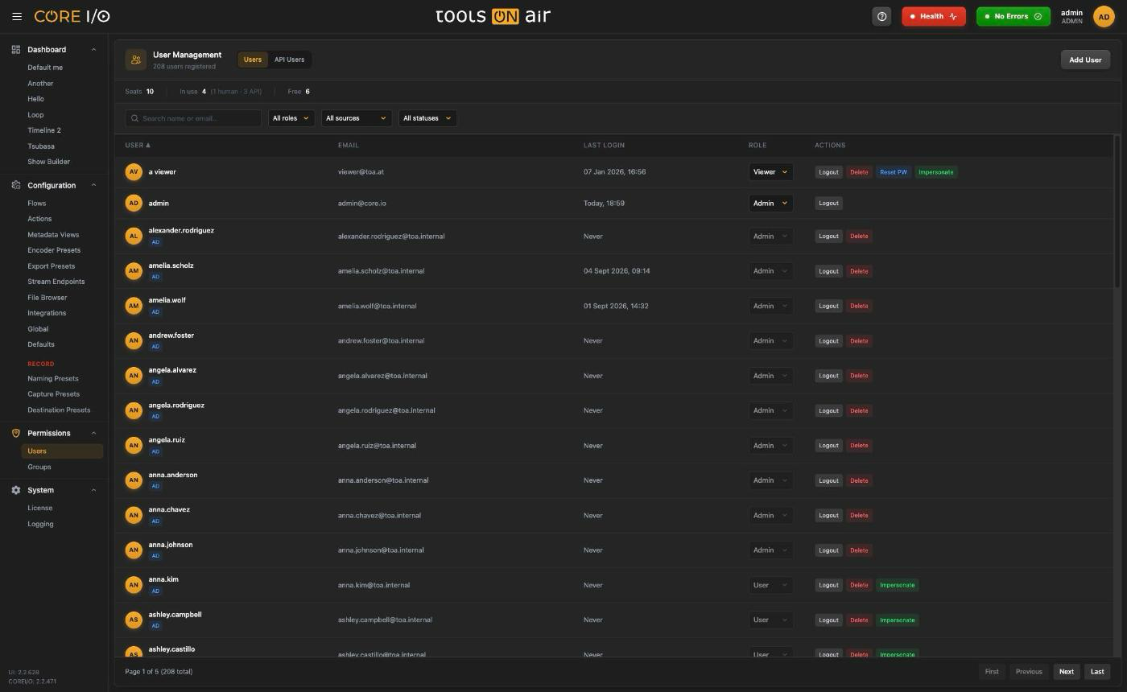This screenshot has height=692, width=1127.
Task: Click the AD badge under amelia.scholz
Action: [x=155, y=277]
